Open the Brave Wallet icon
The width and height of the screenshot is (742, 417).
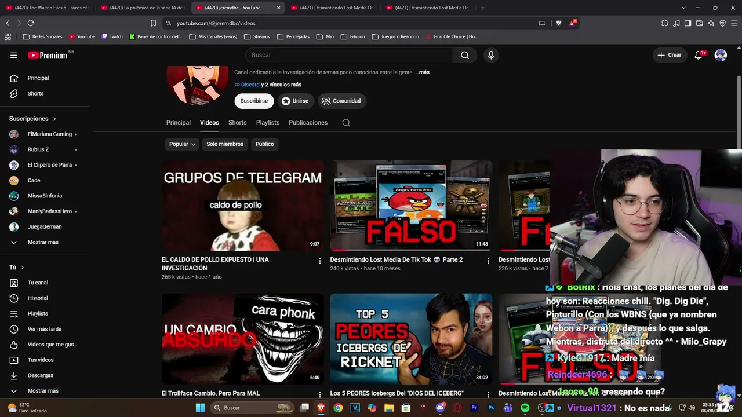700,23
